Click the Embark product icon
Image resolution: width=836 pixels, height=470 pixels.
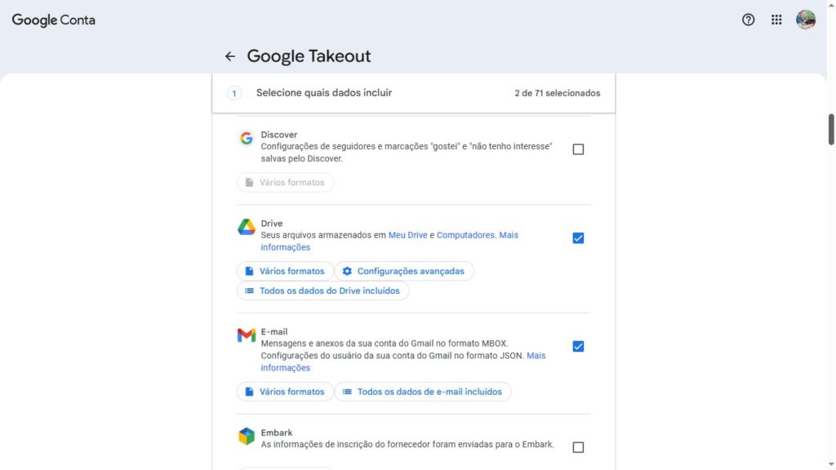click(247, 437)
